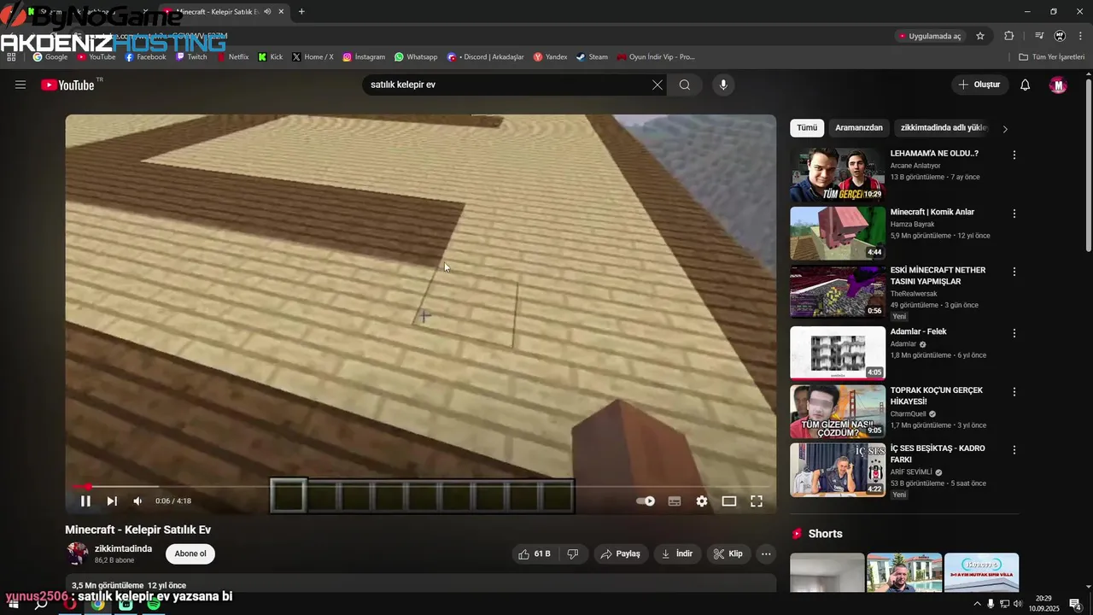1093x615 pixels.
Task: Open the Kick bookmark
Action: pyautogui.click(x=270, y=57)
